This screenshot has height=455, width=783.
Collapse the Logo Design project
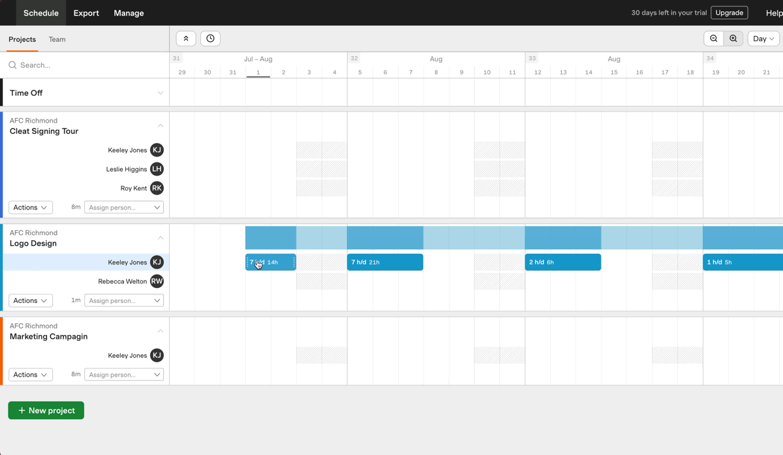[x=161, y=238]
